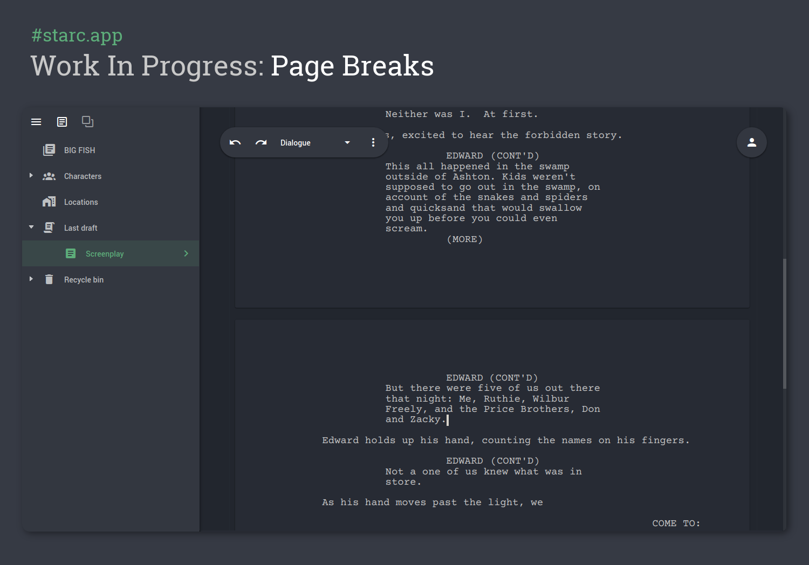809x565 pixels.
Task: Click the (MORE) marker at page bottom
Action: point(465,239)
